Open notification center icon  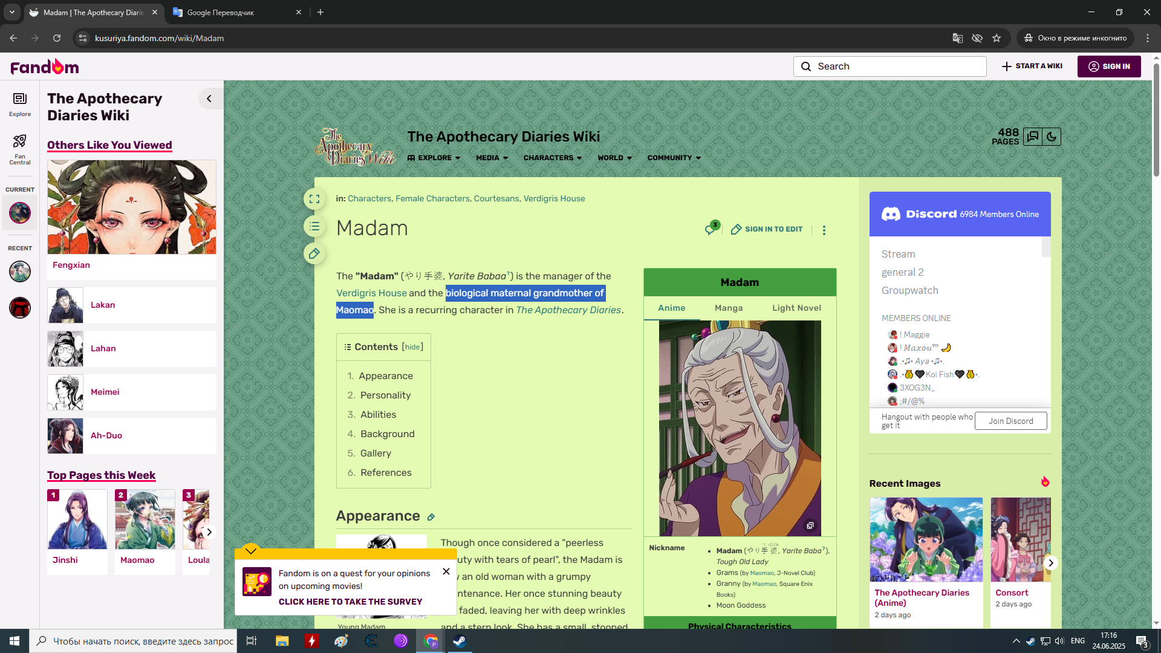(x=1142, y=641)
